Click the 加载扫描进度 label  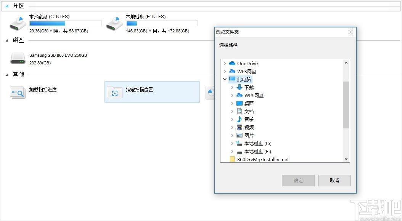43,90
